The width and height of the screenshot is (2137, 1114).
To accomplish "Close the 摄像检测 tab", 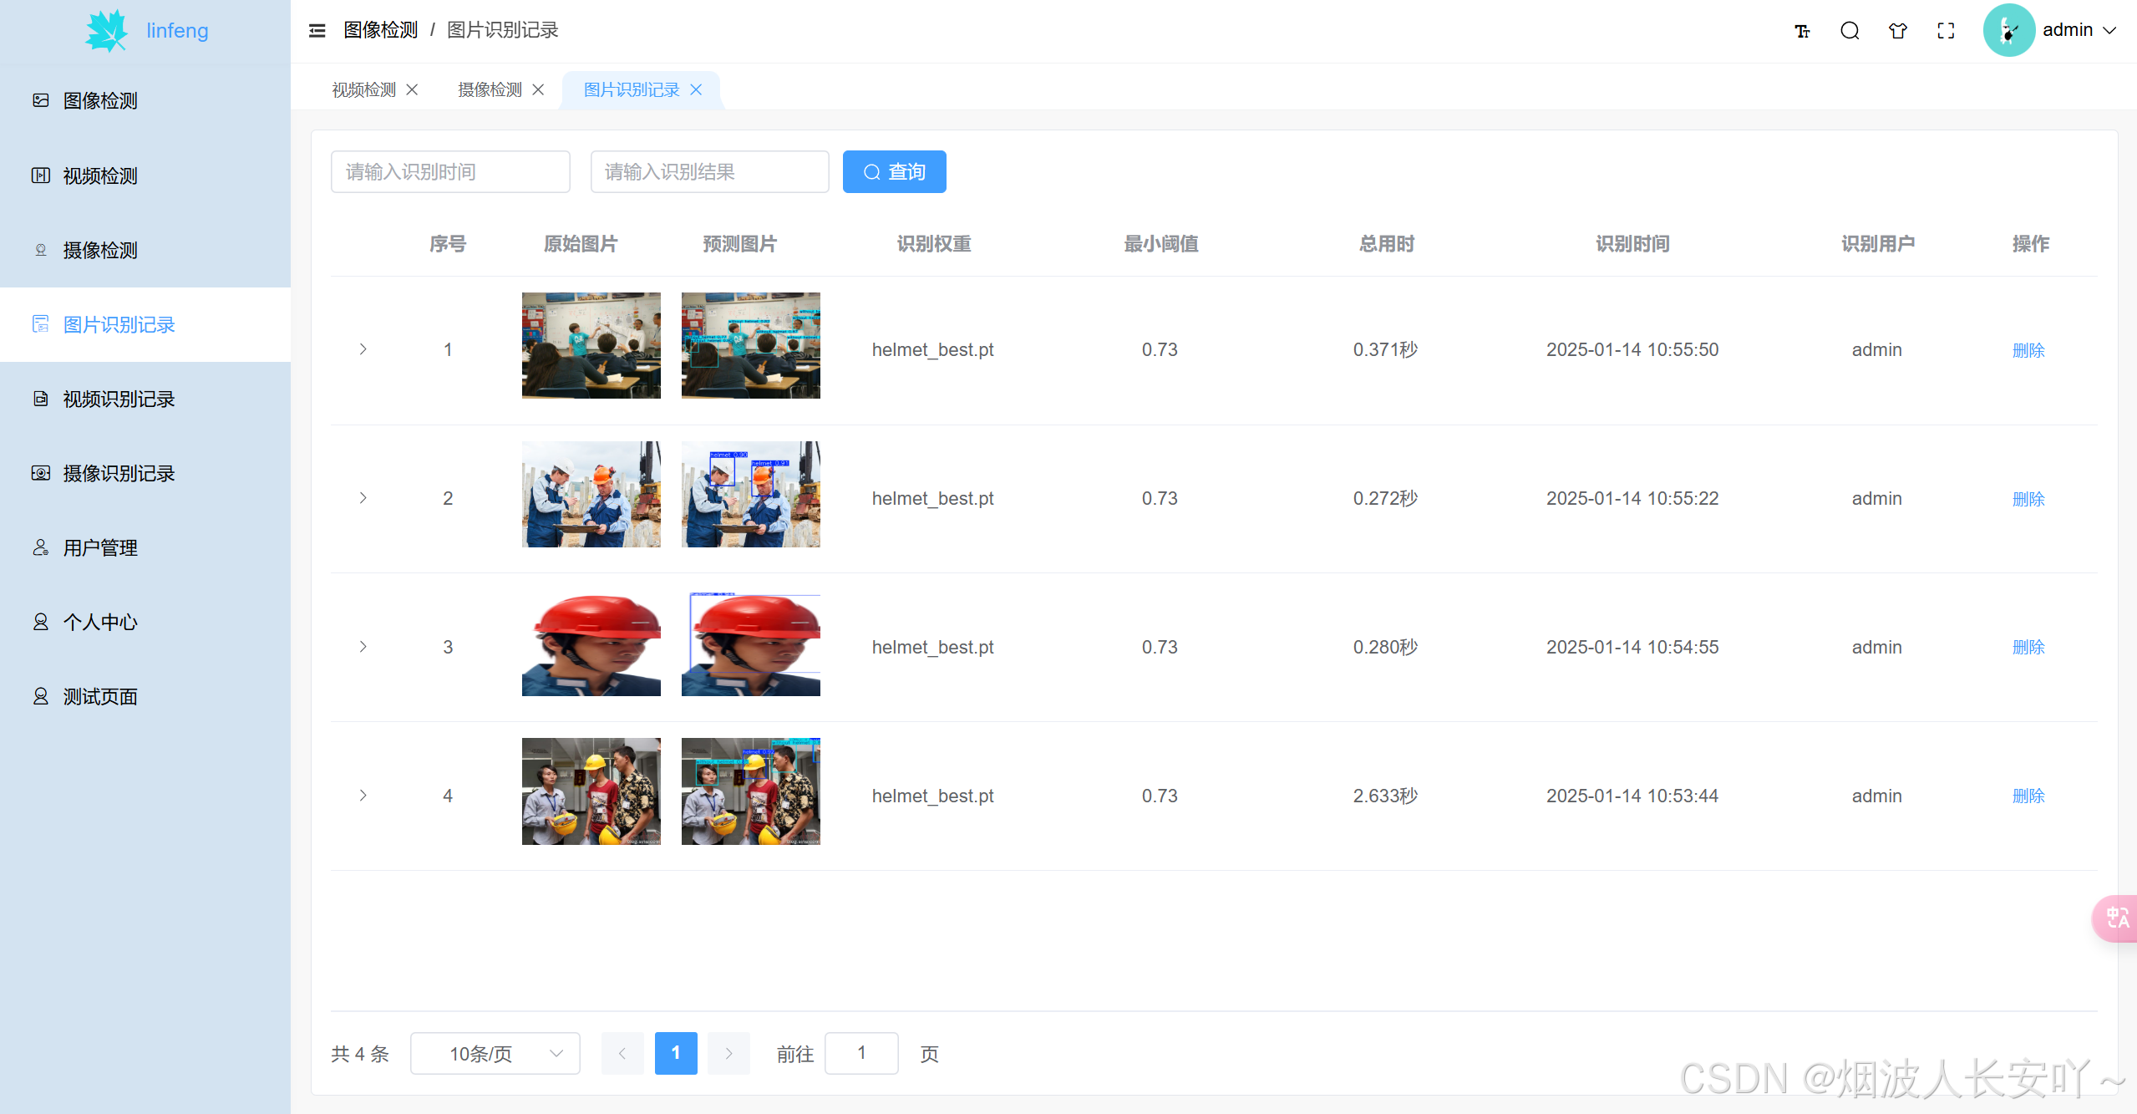I will tap(538, 89).
